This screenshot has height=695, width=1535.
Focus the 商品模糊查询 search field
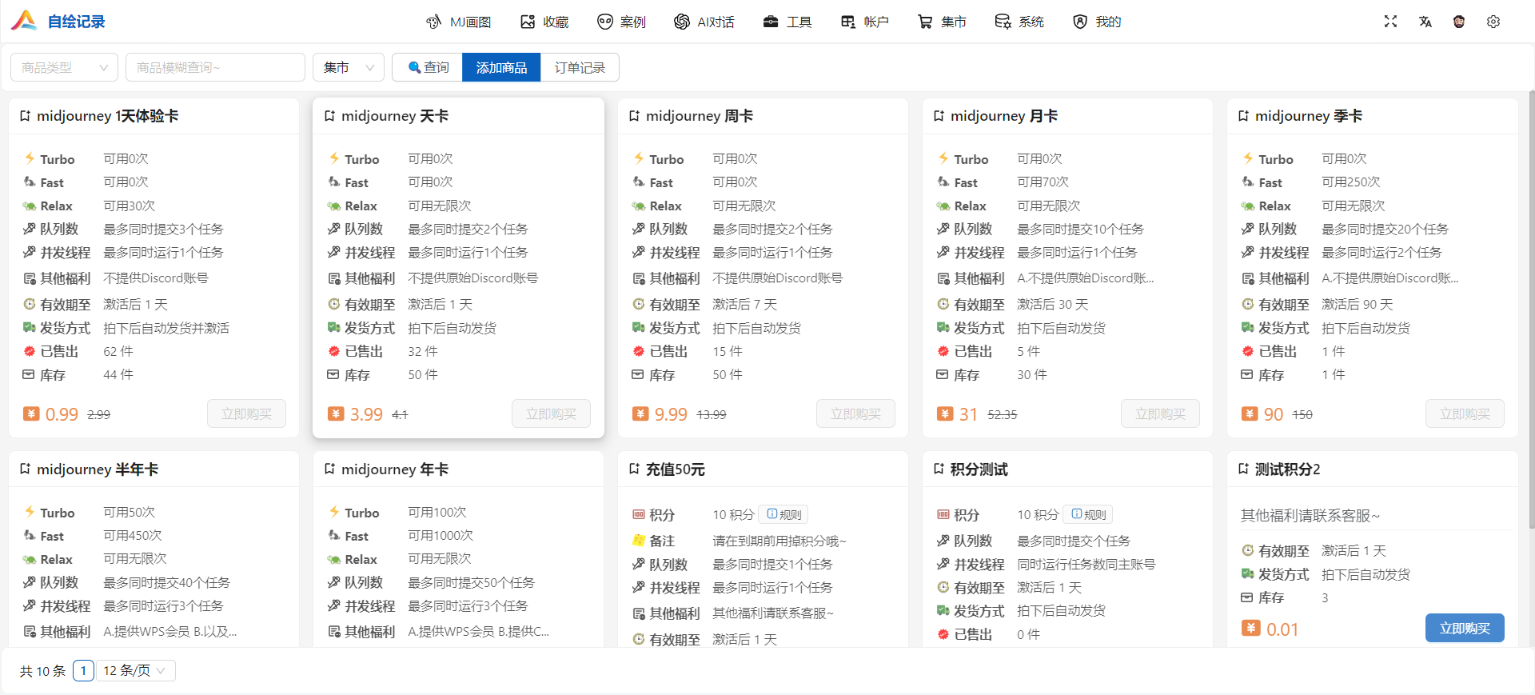point(215,67)
